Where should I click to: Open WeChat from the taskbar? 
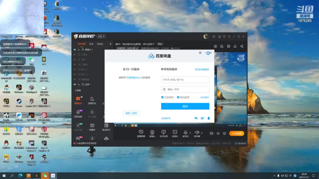[x=45, y=175]
